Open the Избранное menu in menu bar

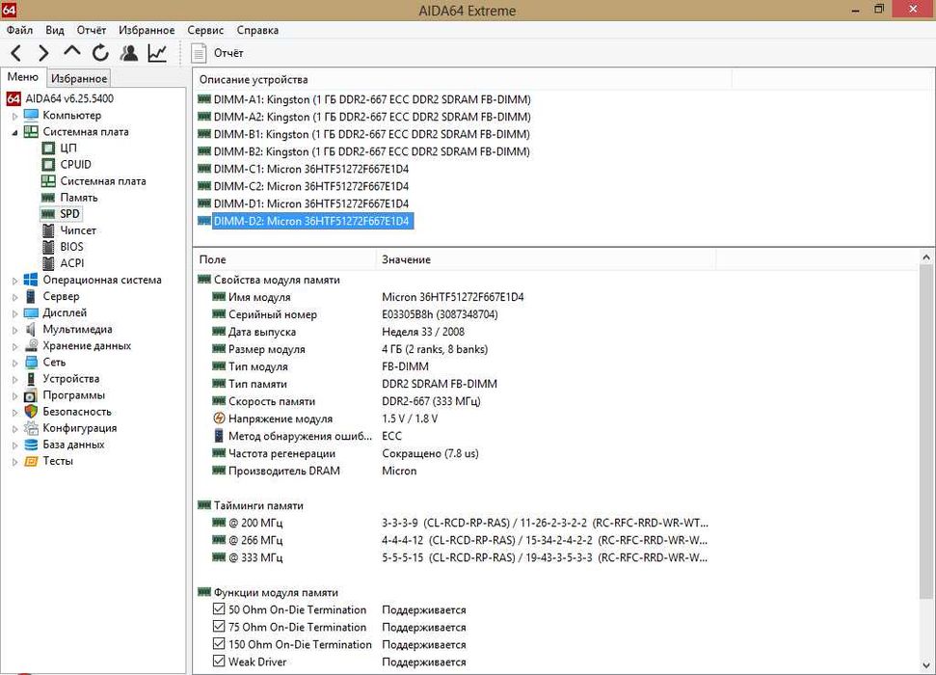tap(147, 30)
